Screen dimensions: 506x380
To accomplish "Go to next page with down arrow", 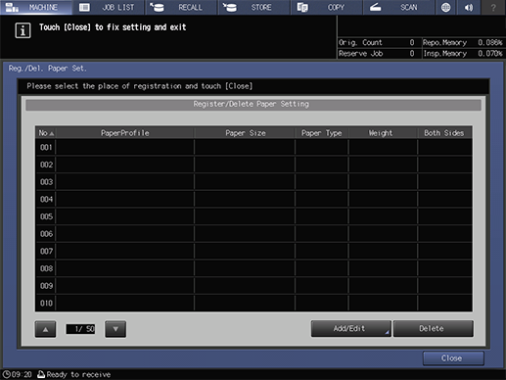I will point(115,329).
